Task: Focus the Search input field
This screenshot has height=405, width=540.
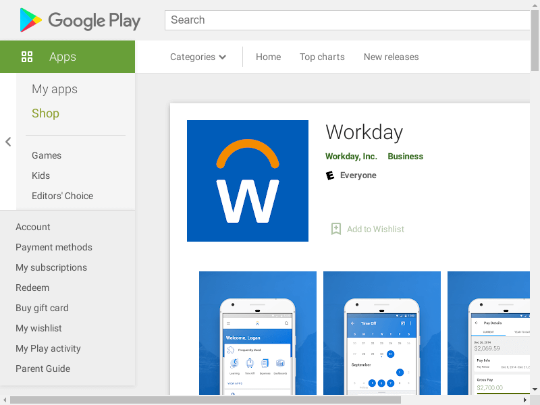Action: (347, 20)
